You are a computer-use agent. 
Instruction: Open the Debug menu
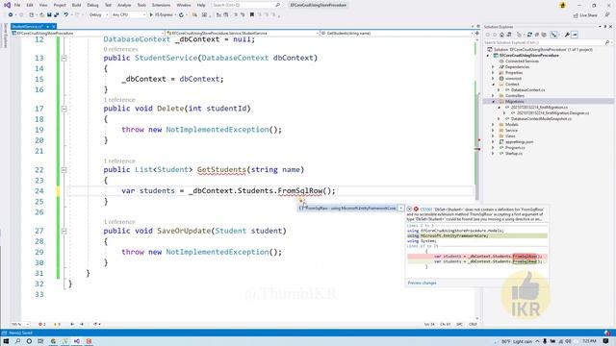(x=92, y=5)
